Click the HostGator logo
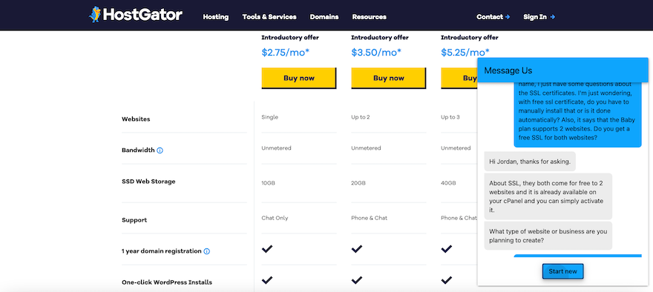 [x=135, y=15]
